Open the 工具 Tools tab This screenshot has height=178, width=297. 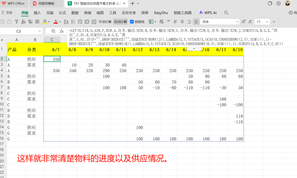tap(113, 13)
